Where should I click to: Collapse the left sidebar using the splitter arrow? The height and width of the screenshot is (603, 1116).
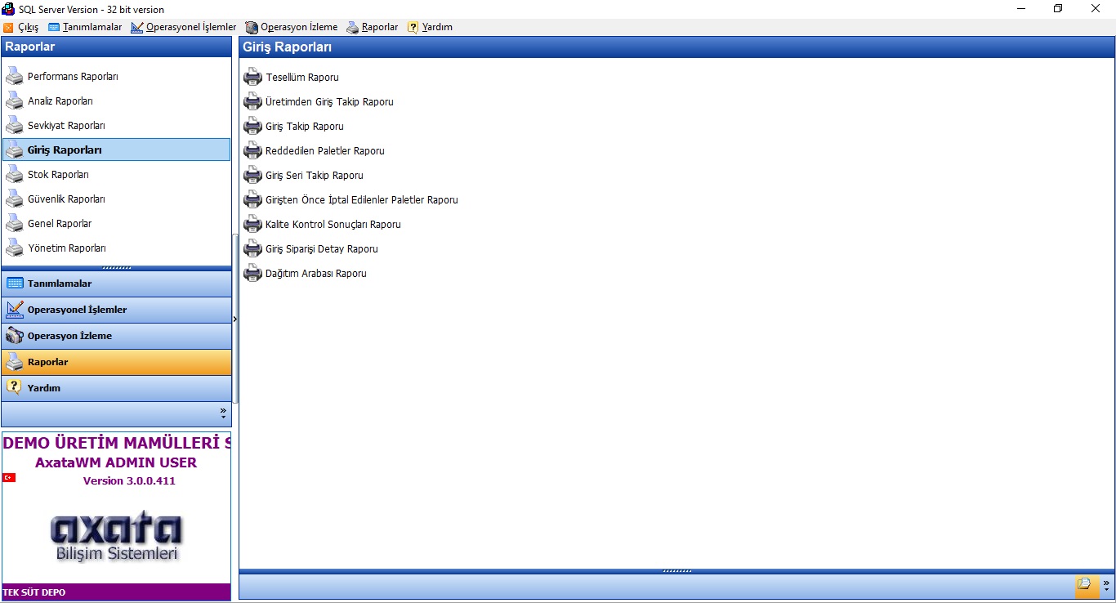pyautogui.click(x=235, y=319)
